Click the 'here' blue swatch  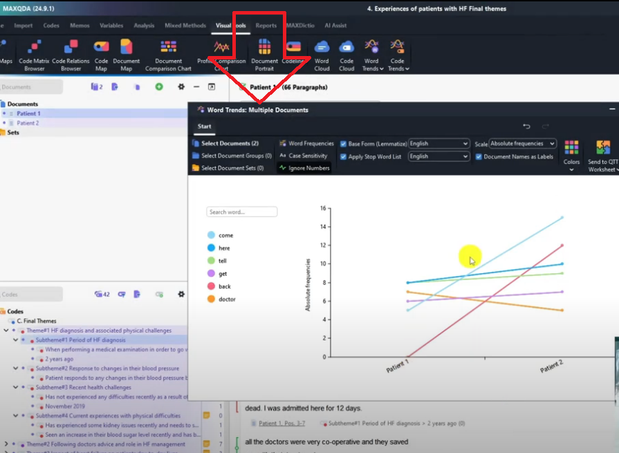(211, 248)
